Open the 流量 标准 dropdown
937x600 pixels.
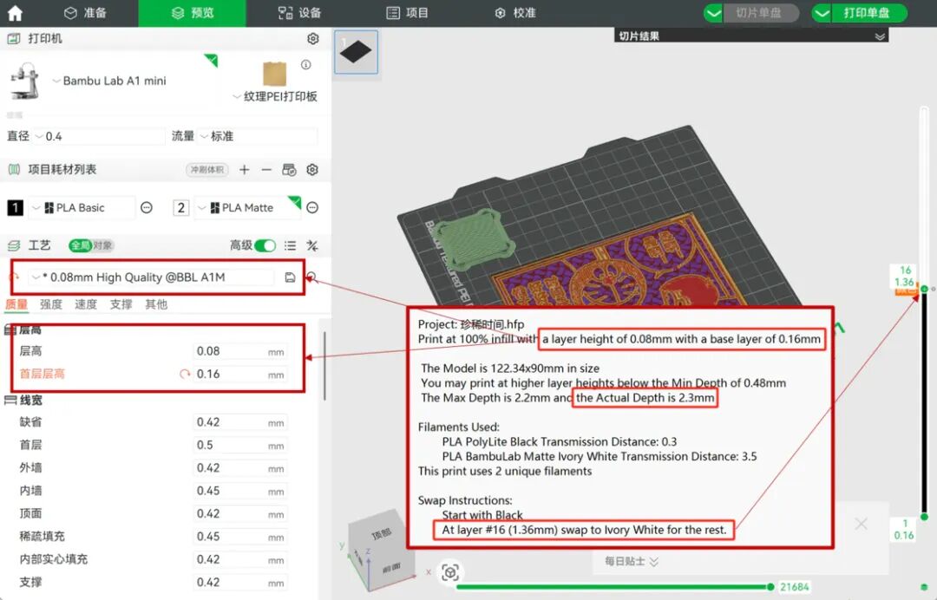tap(257, 136)
